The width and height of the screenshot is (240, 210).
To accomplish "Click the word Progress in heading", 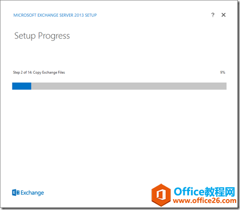I will pyautogui.click(x=54, y=36).
